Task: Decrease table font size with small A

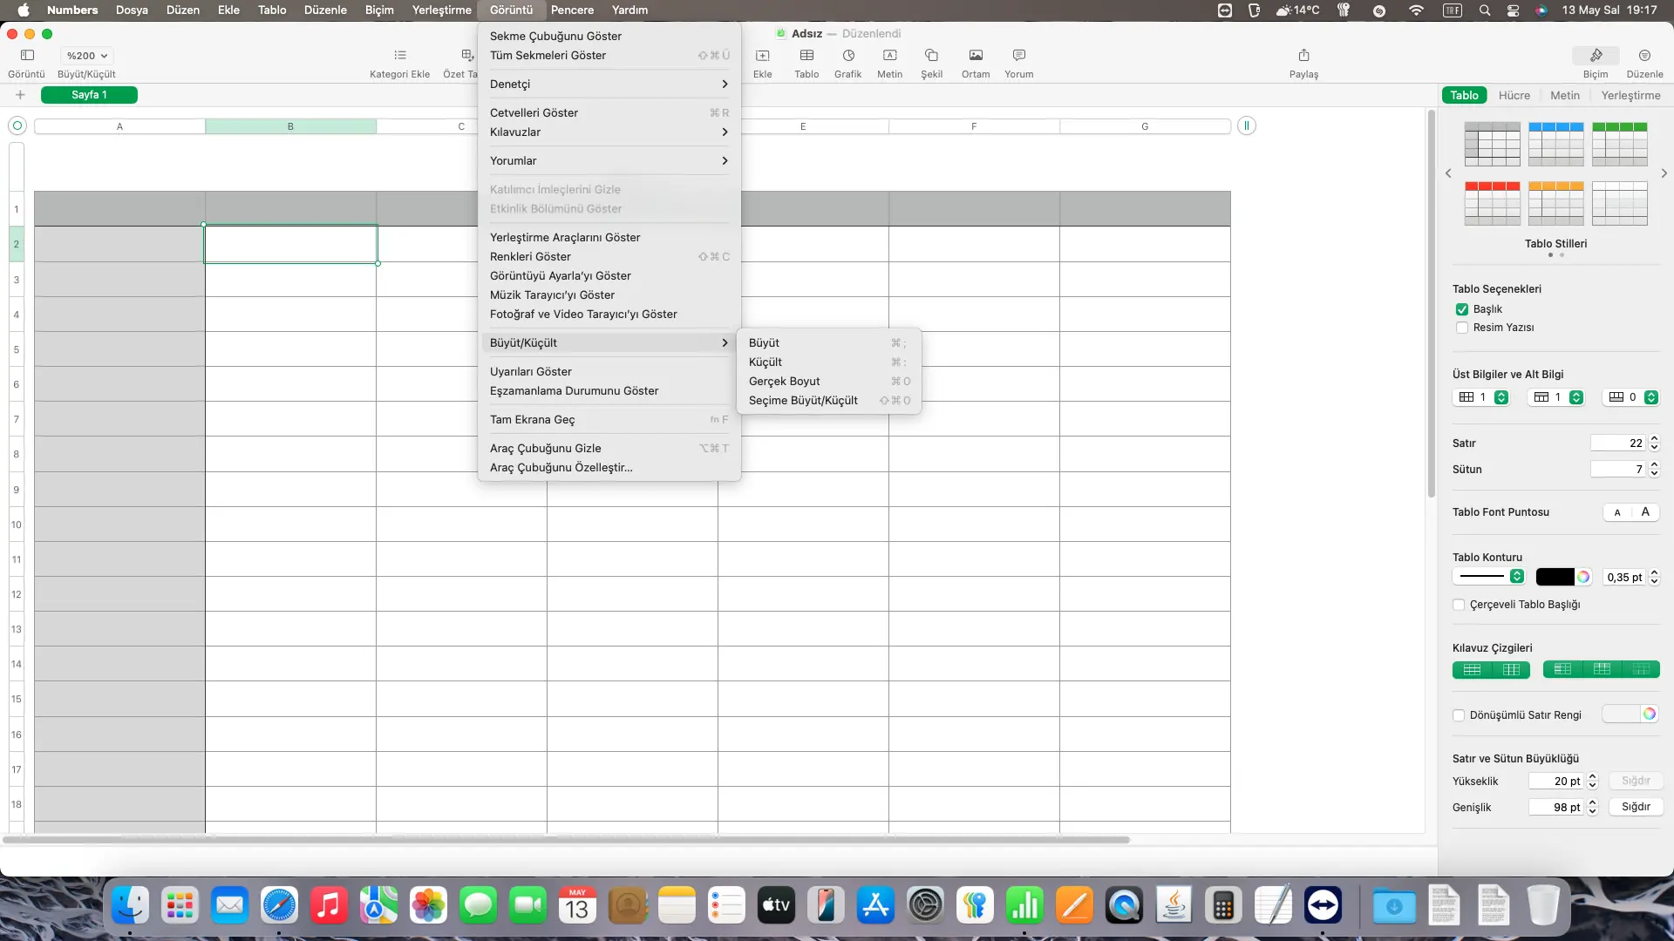Action: coord(1617,512)
